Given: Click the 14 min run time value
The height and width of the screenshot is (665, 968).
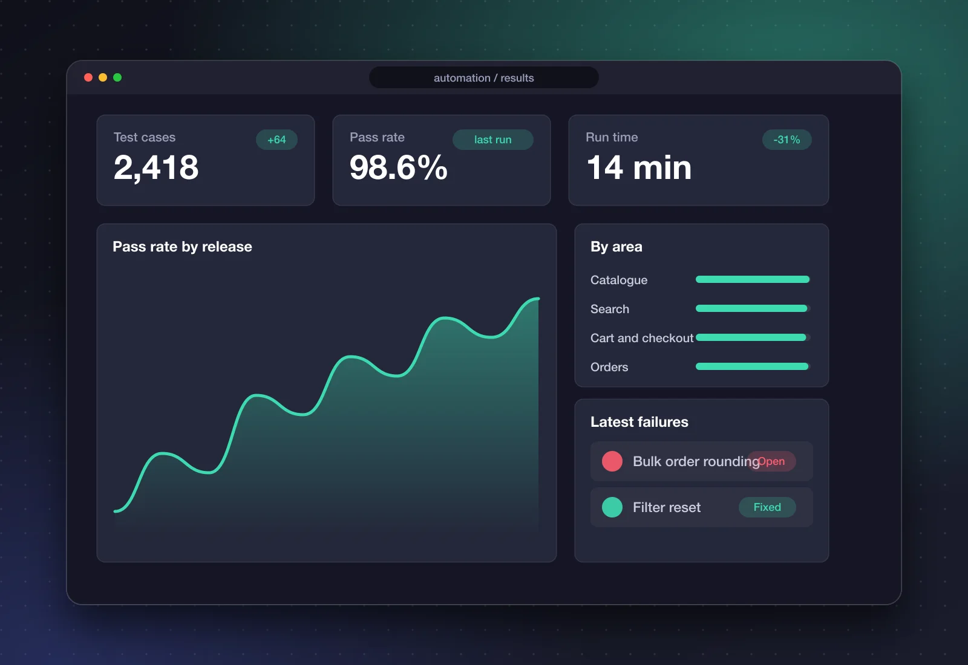Looking at the screenshot, I should (x=639, y=167).
